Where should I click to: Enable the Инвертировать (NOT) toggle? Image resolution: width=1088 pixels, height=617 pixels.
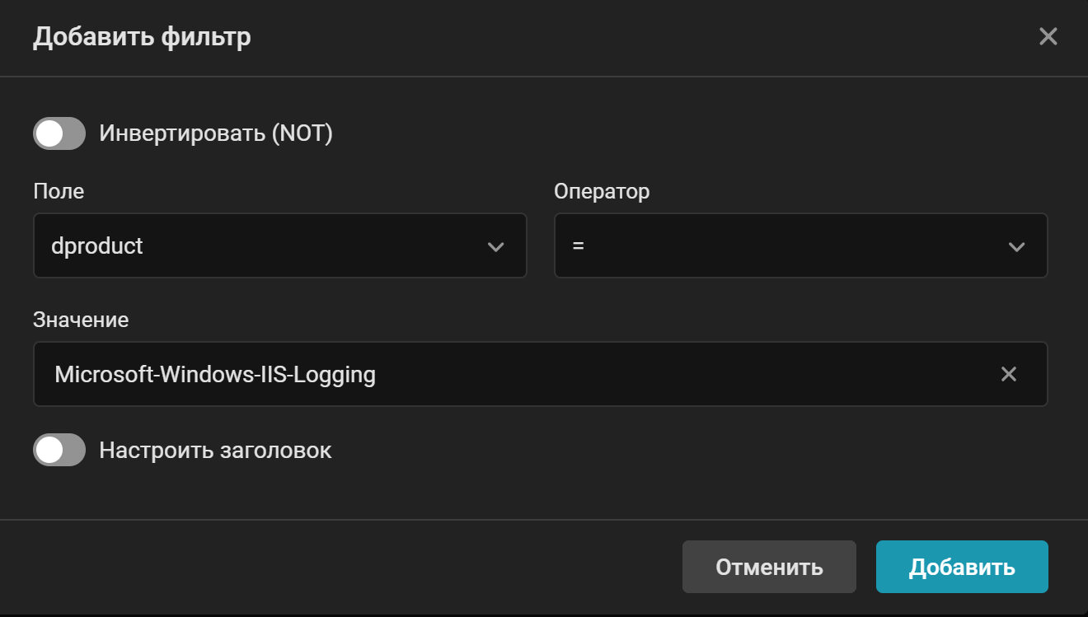point(59,133)
